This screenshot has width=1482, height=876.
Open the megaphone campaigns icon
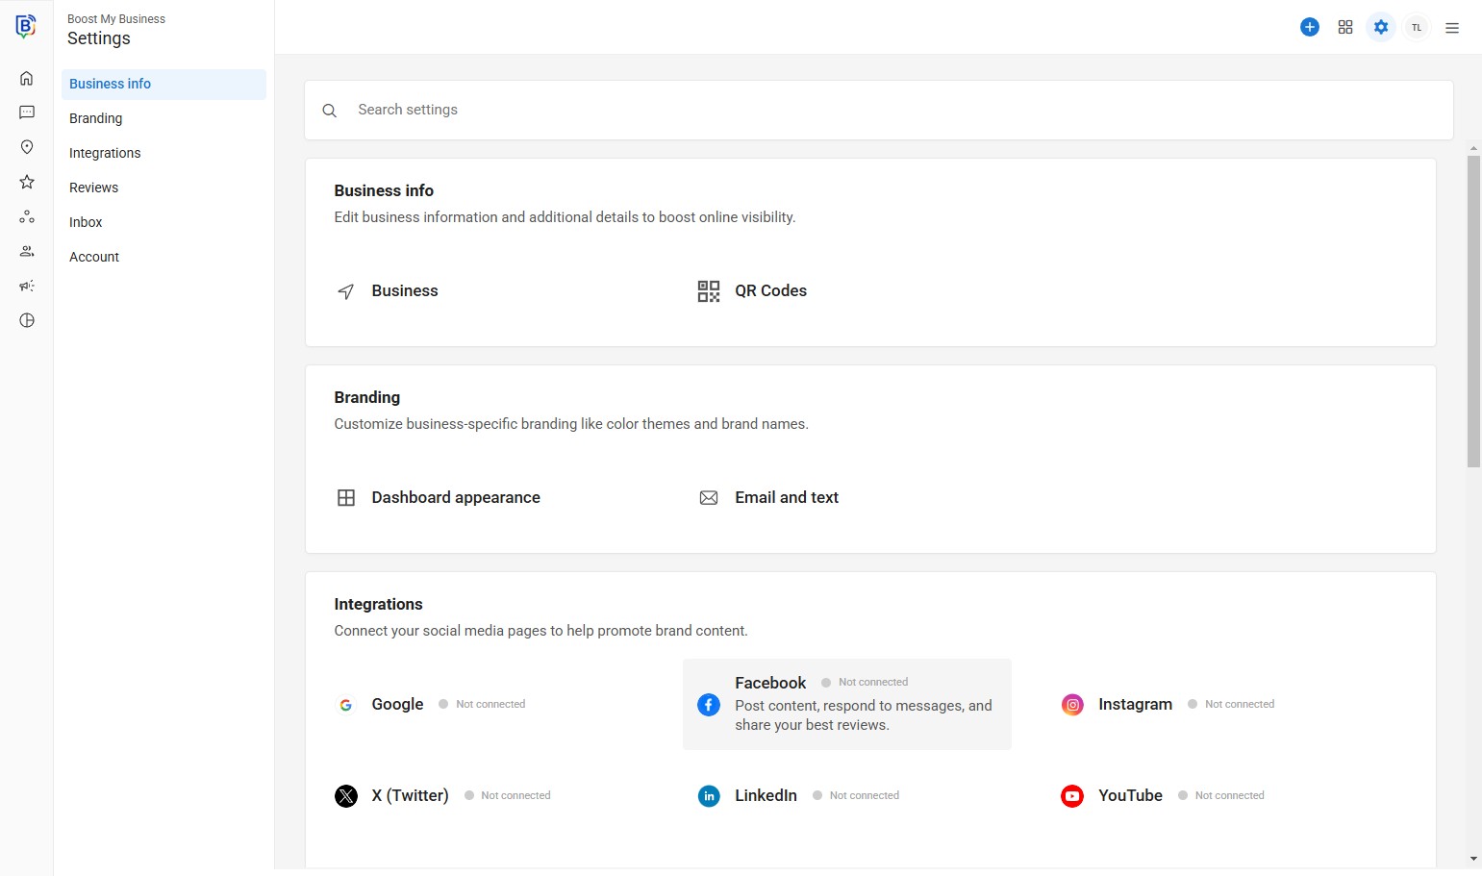pos(27,286)
